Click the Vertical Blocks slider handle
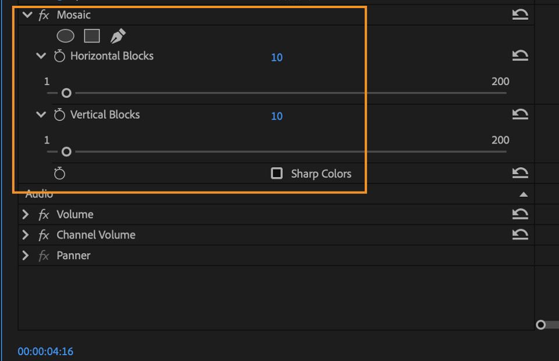 (66, 152)
